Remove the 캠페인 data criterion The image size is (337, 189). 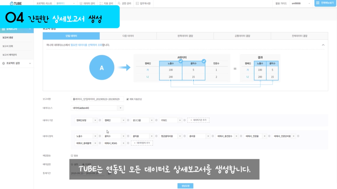point(128,120)
